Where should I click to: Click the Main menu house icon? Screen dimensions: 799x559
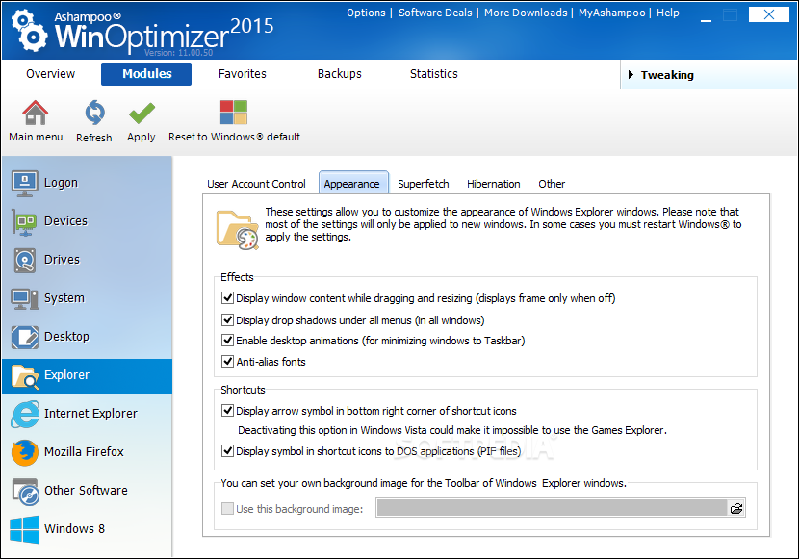36,112
